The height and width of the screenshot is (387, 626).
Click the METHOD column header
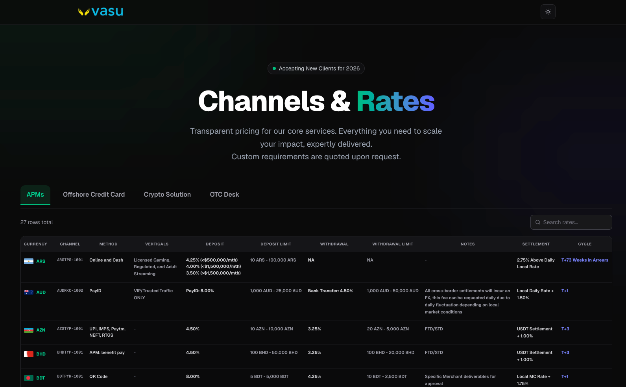pos(108,244)
